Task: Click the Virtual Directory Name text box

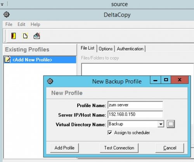Action: click(x=133, y=124)
